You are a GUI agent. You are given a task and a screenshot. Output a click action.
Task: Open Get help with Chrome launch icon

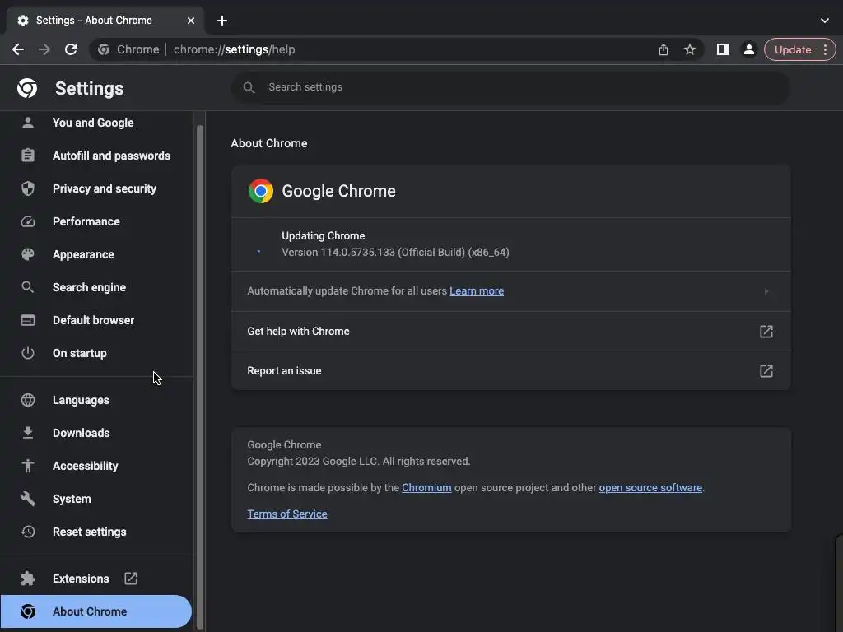[x=766, y=331]
